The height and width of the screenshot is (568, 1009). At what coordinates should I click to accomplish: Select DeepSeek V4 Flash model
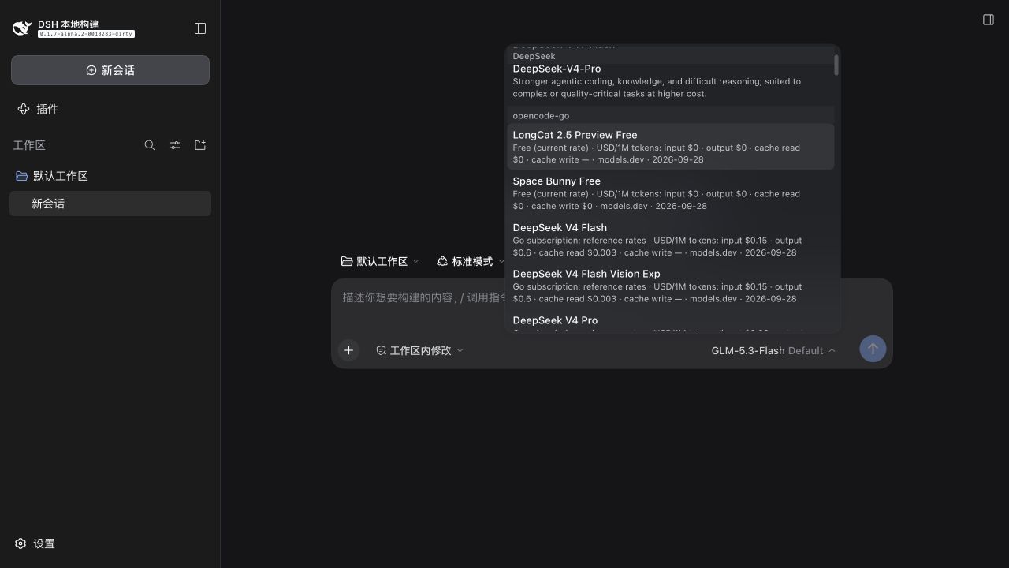click(671, 240)
